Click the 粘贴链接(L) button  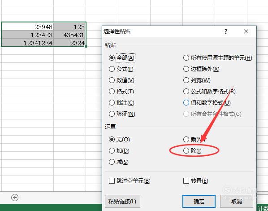point(122,201)
